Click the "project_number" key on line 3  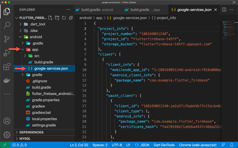(x=118, y=34)
